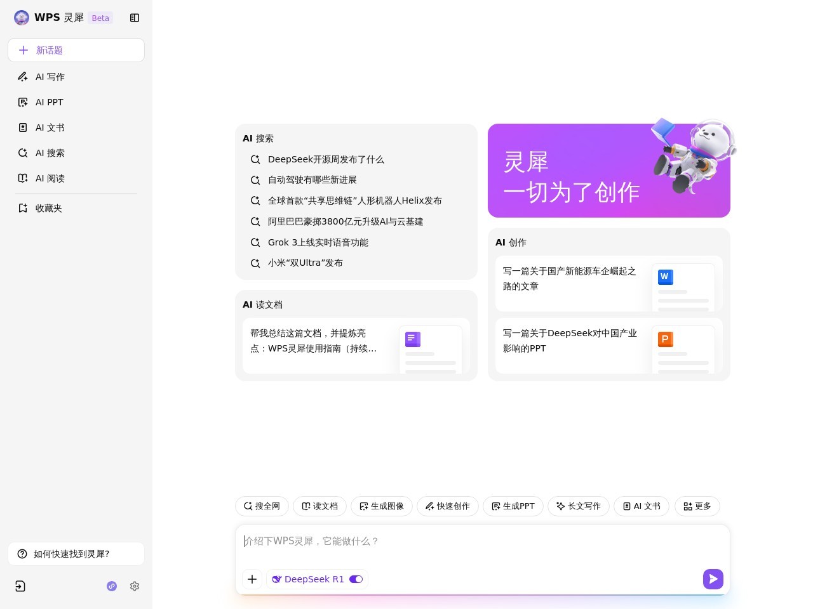Click the plus icon to attach a file

[252, 579]
